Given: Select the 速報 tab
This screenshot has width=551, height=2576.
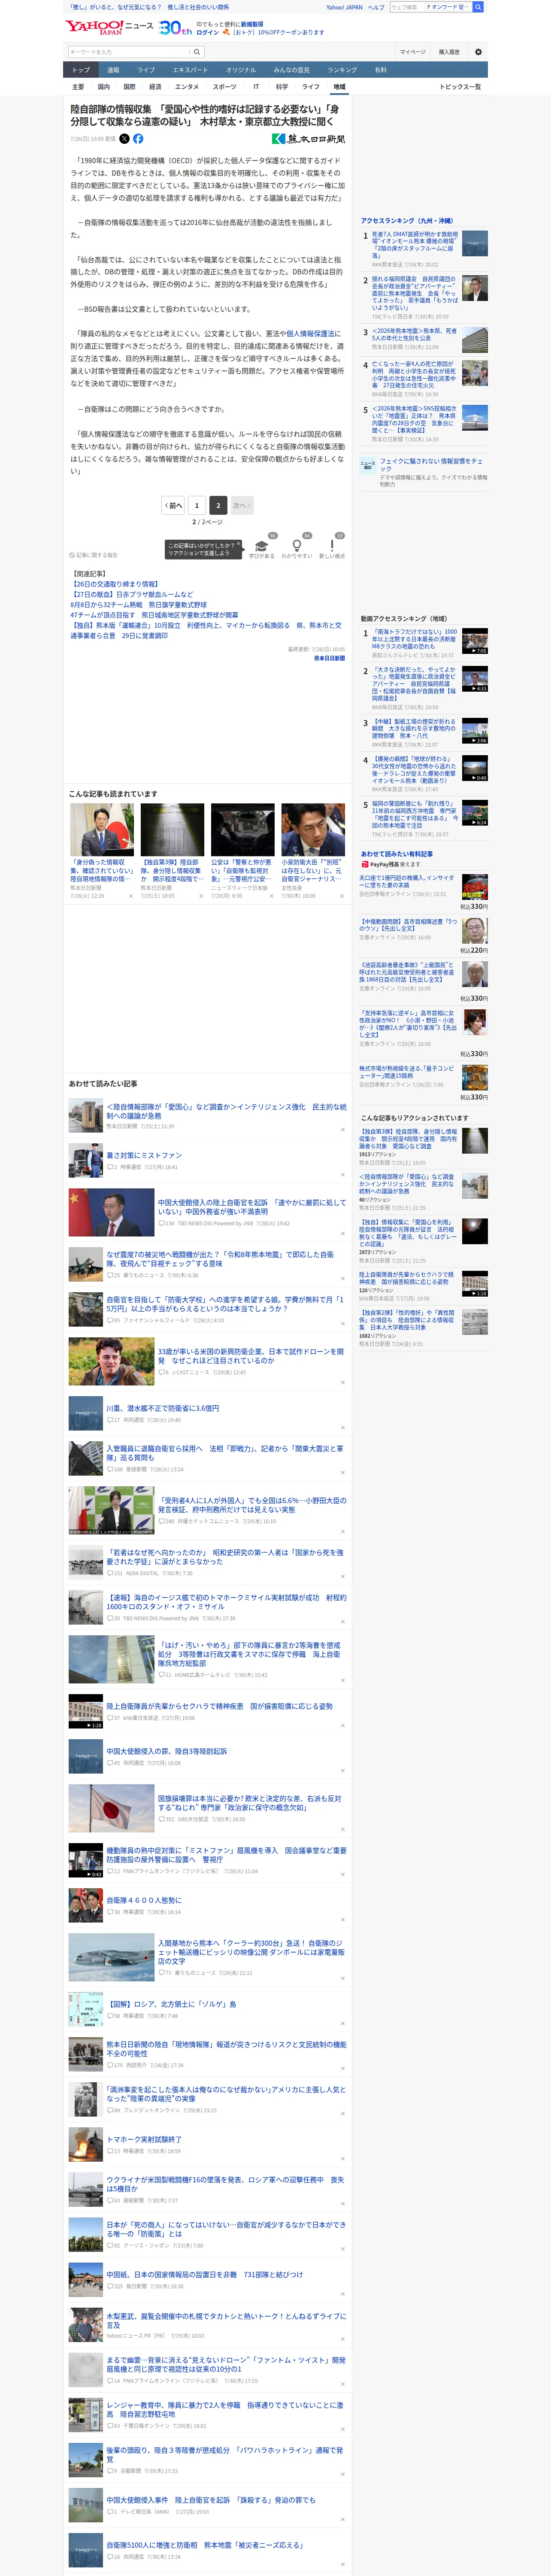Looking at the screenshot, I should click(x=113, y=70).
